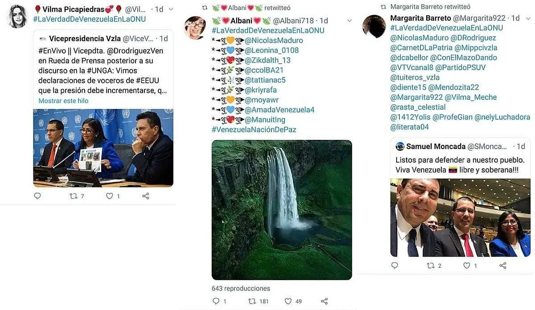Retweet Margarita Barreto's tweet
This screenshot has height=310, width=535.
click(x=431, y=265)
